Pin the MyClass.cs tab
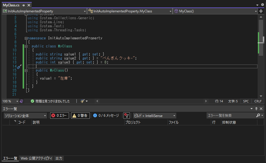This screenshot has height=163, width=266. pyautogui.click(x=23, y=5)
